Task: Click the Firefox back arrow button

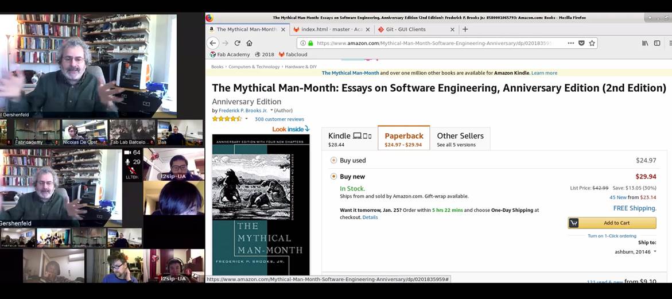Action: [x=213, y=43]
